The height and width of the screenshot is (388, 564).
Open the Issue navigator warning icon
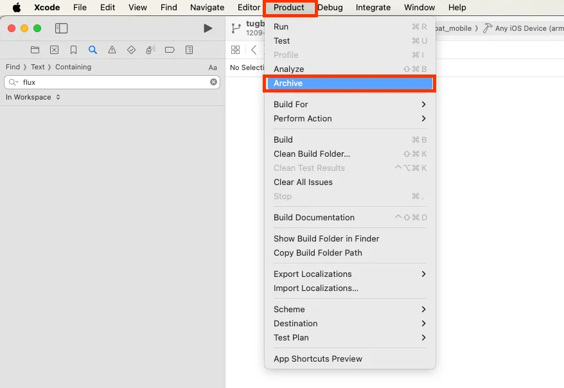pos(112,50)
